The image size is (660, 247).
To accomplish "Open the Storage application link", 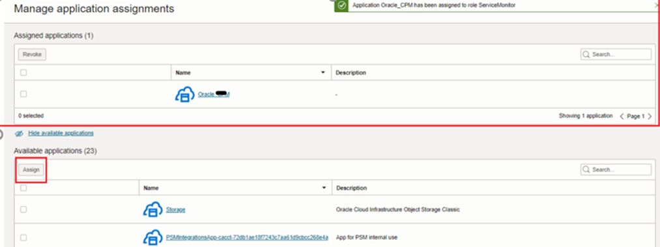I will point(175,209).
